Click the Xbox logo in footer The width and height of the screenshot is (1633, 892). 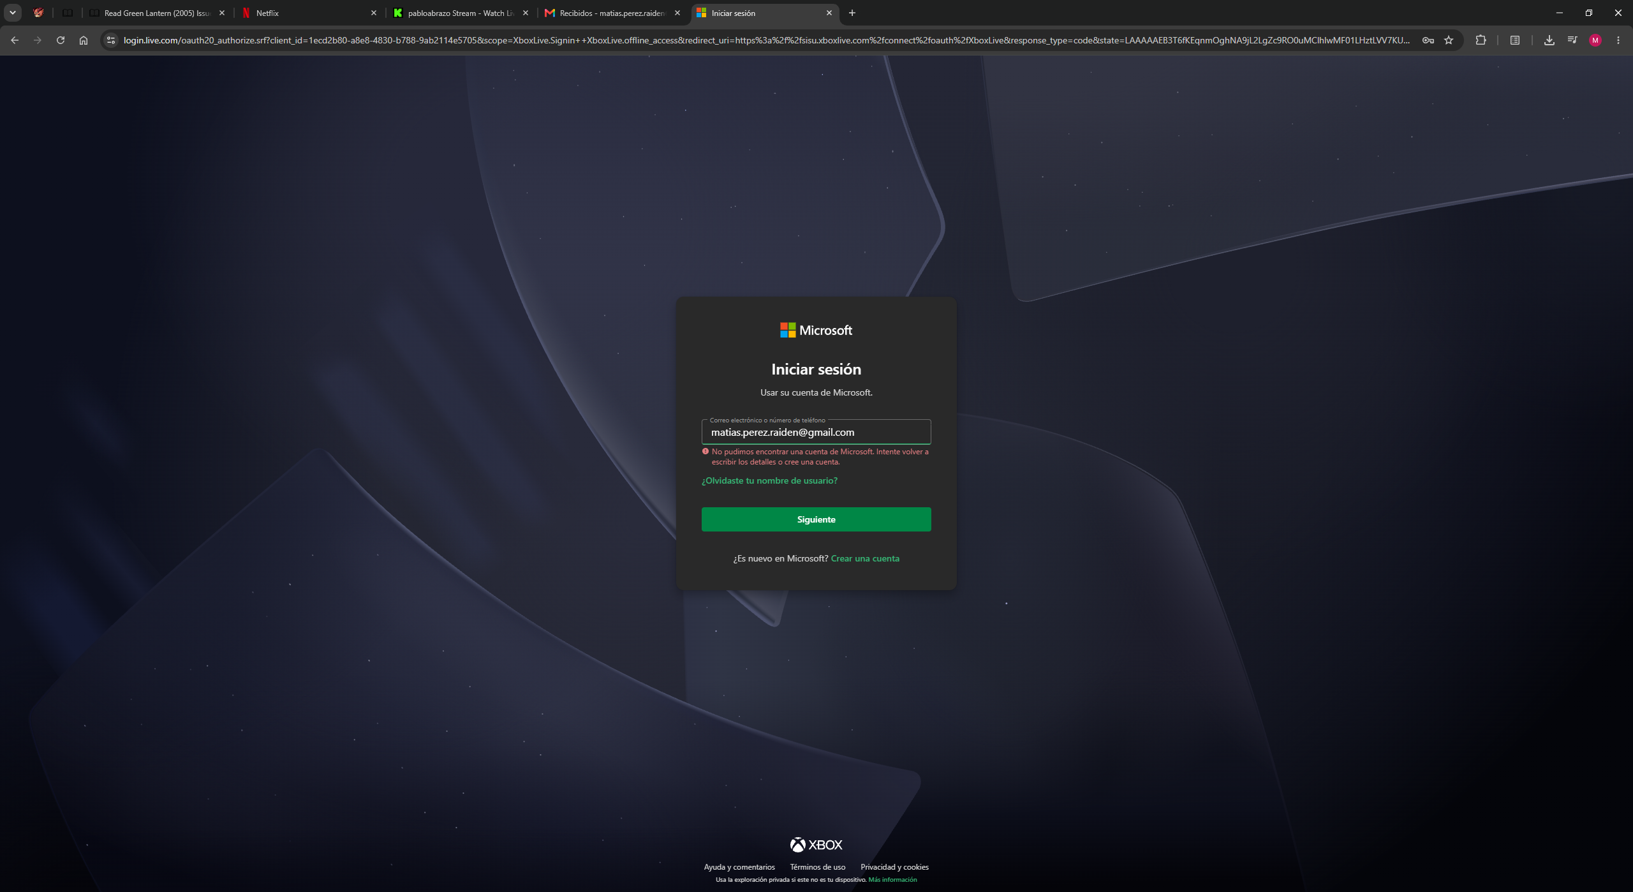click(816, 845)
